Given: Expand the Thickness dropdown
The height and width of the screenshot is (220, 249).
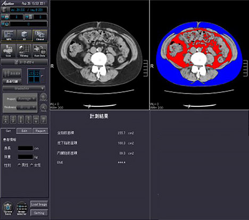Looking at the screenshot, I should click(27, 107).
